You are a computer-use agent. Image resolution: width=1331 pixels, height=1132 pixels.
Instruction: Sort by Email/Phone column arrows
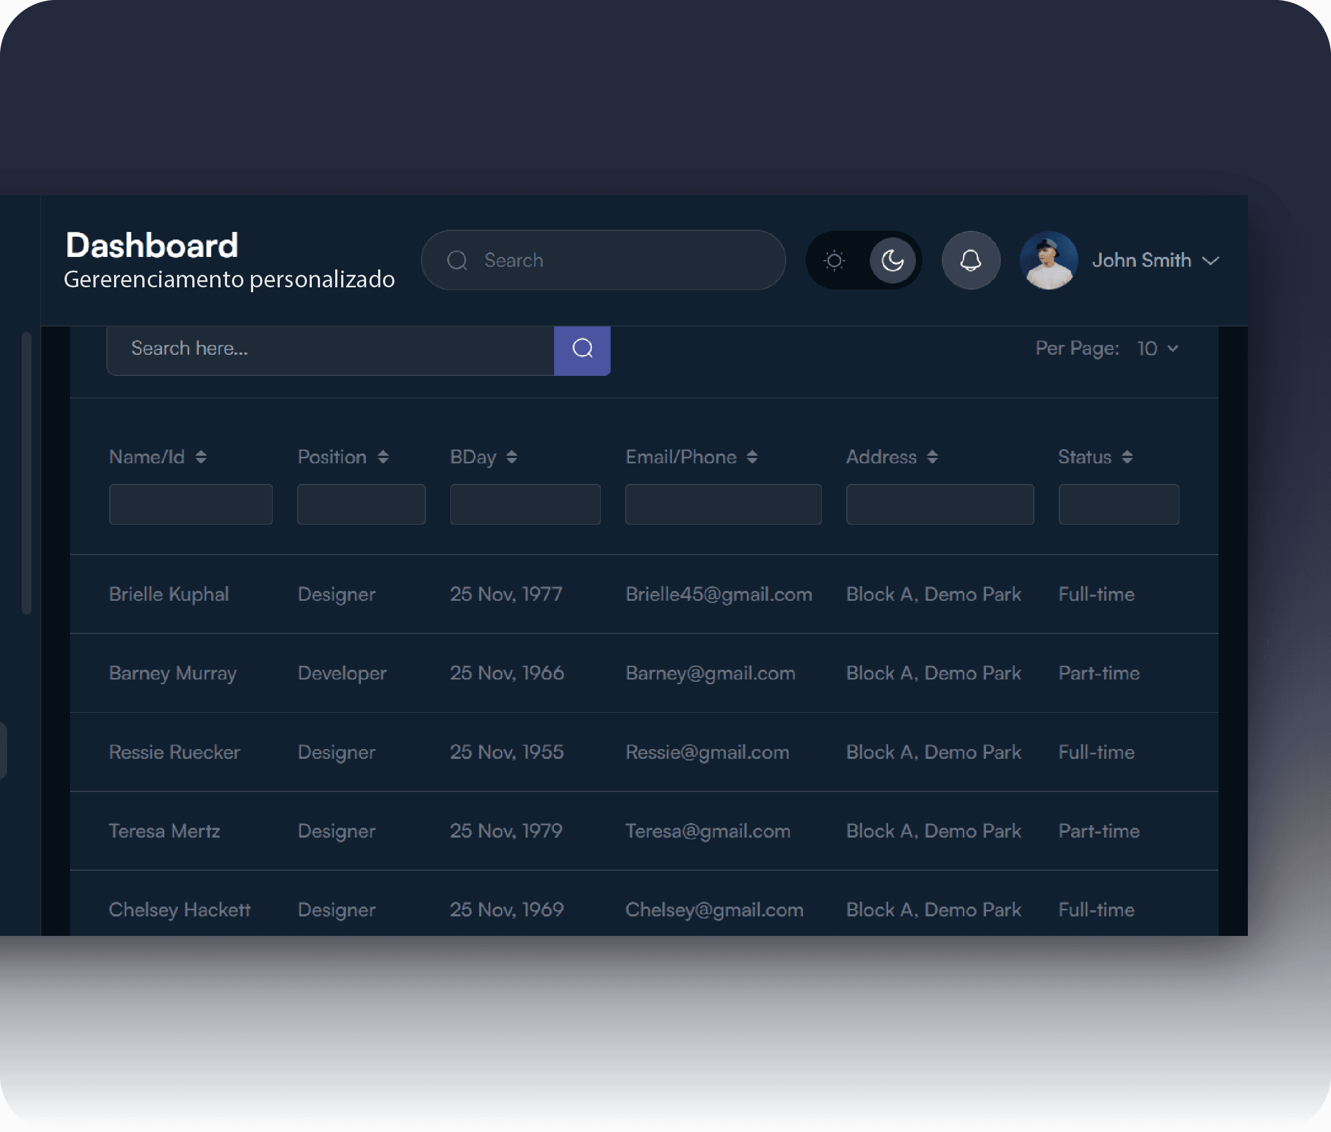pos(752,457)
